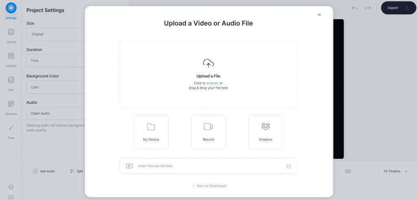The image size is (417, 200).
Task: Click the browse link
Action: click(x=212, y=83)
